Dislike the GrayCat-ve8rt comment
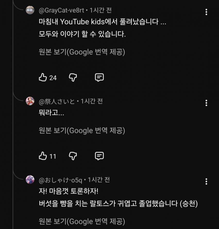The width and height of the screenshot is (219, 229). [x=73, y=77]
